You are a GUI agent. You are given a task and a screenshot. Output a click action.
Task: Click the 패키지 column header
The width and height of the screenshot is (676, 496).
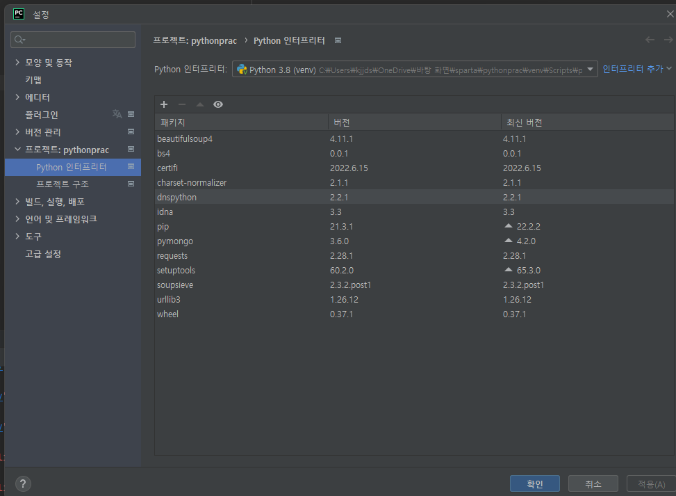tap(242, 122)
